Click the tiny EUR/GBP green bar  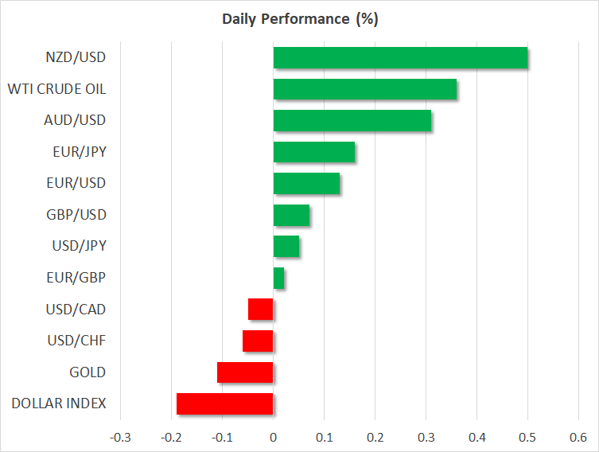(278, 279)
